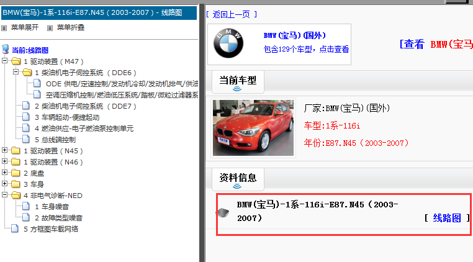Open 5 方框图车载网络 entry
Screen dimensions: 473x262
point(51,229)
